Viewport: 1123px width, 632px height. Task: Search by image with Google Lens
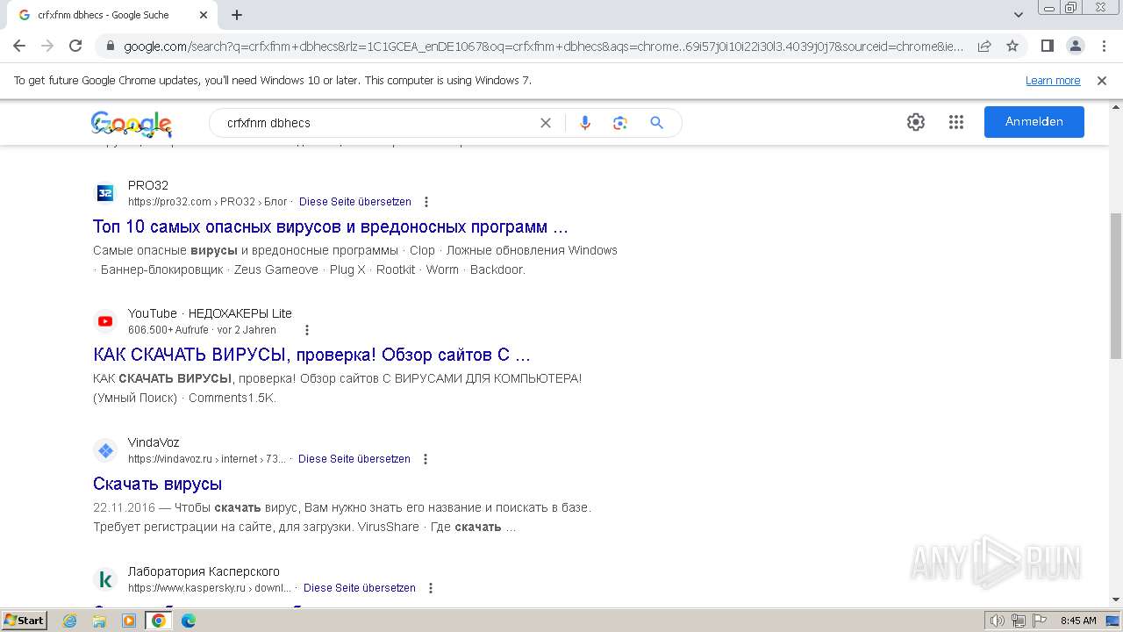coord(620,123)
